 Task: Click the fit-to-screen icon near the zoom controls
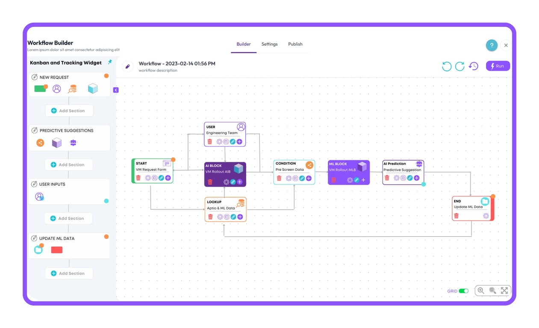[x=504, y=290]
